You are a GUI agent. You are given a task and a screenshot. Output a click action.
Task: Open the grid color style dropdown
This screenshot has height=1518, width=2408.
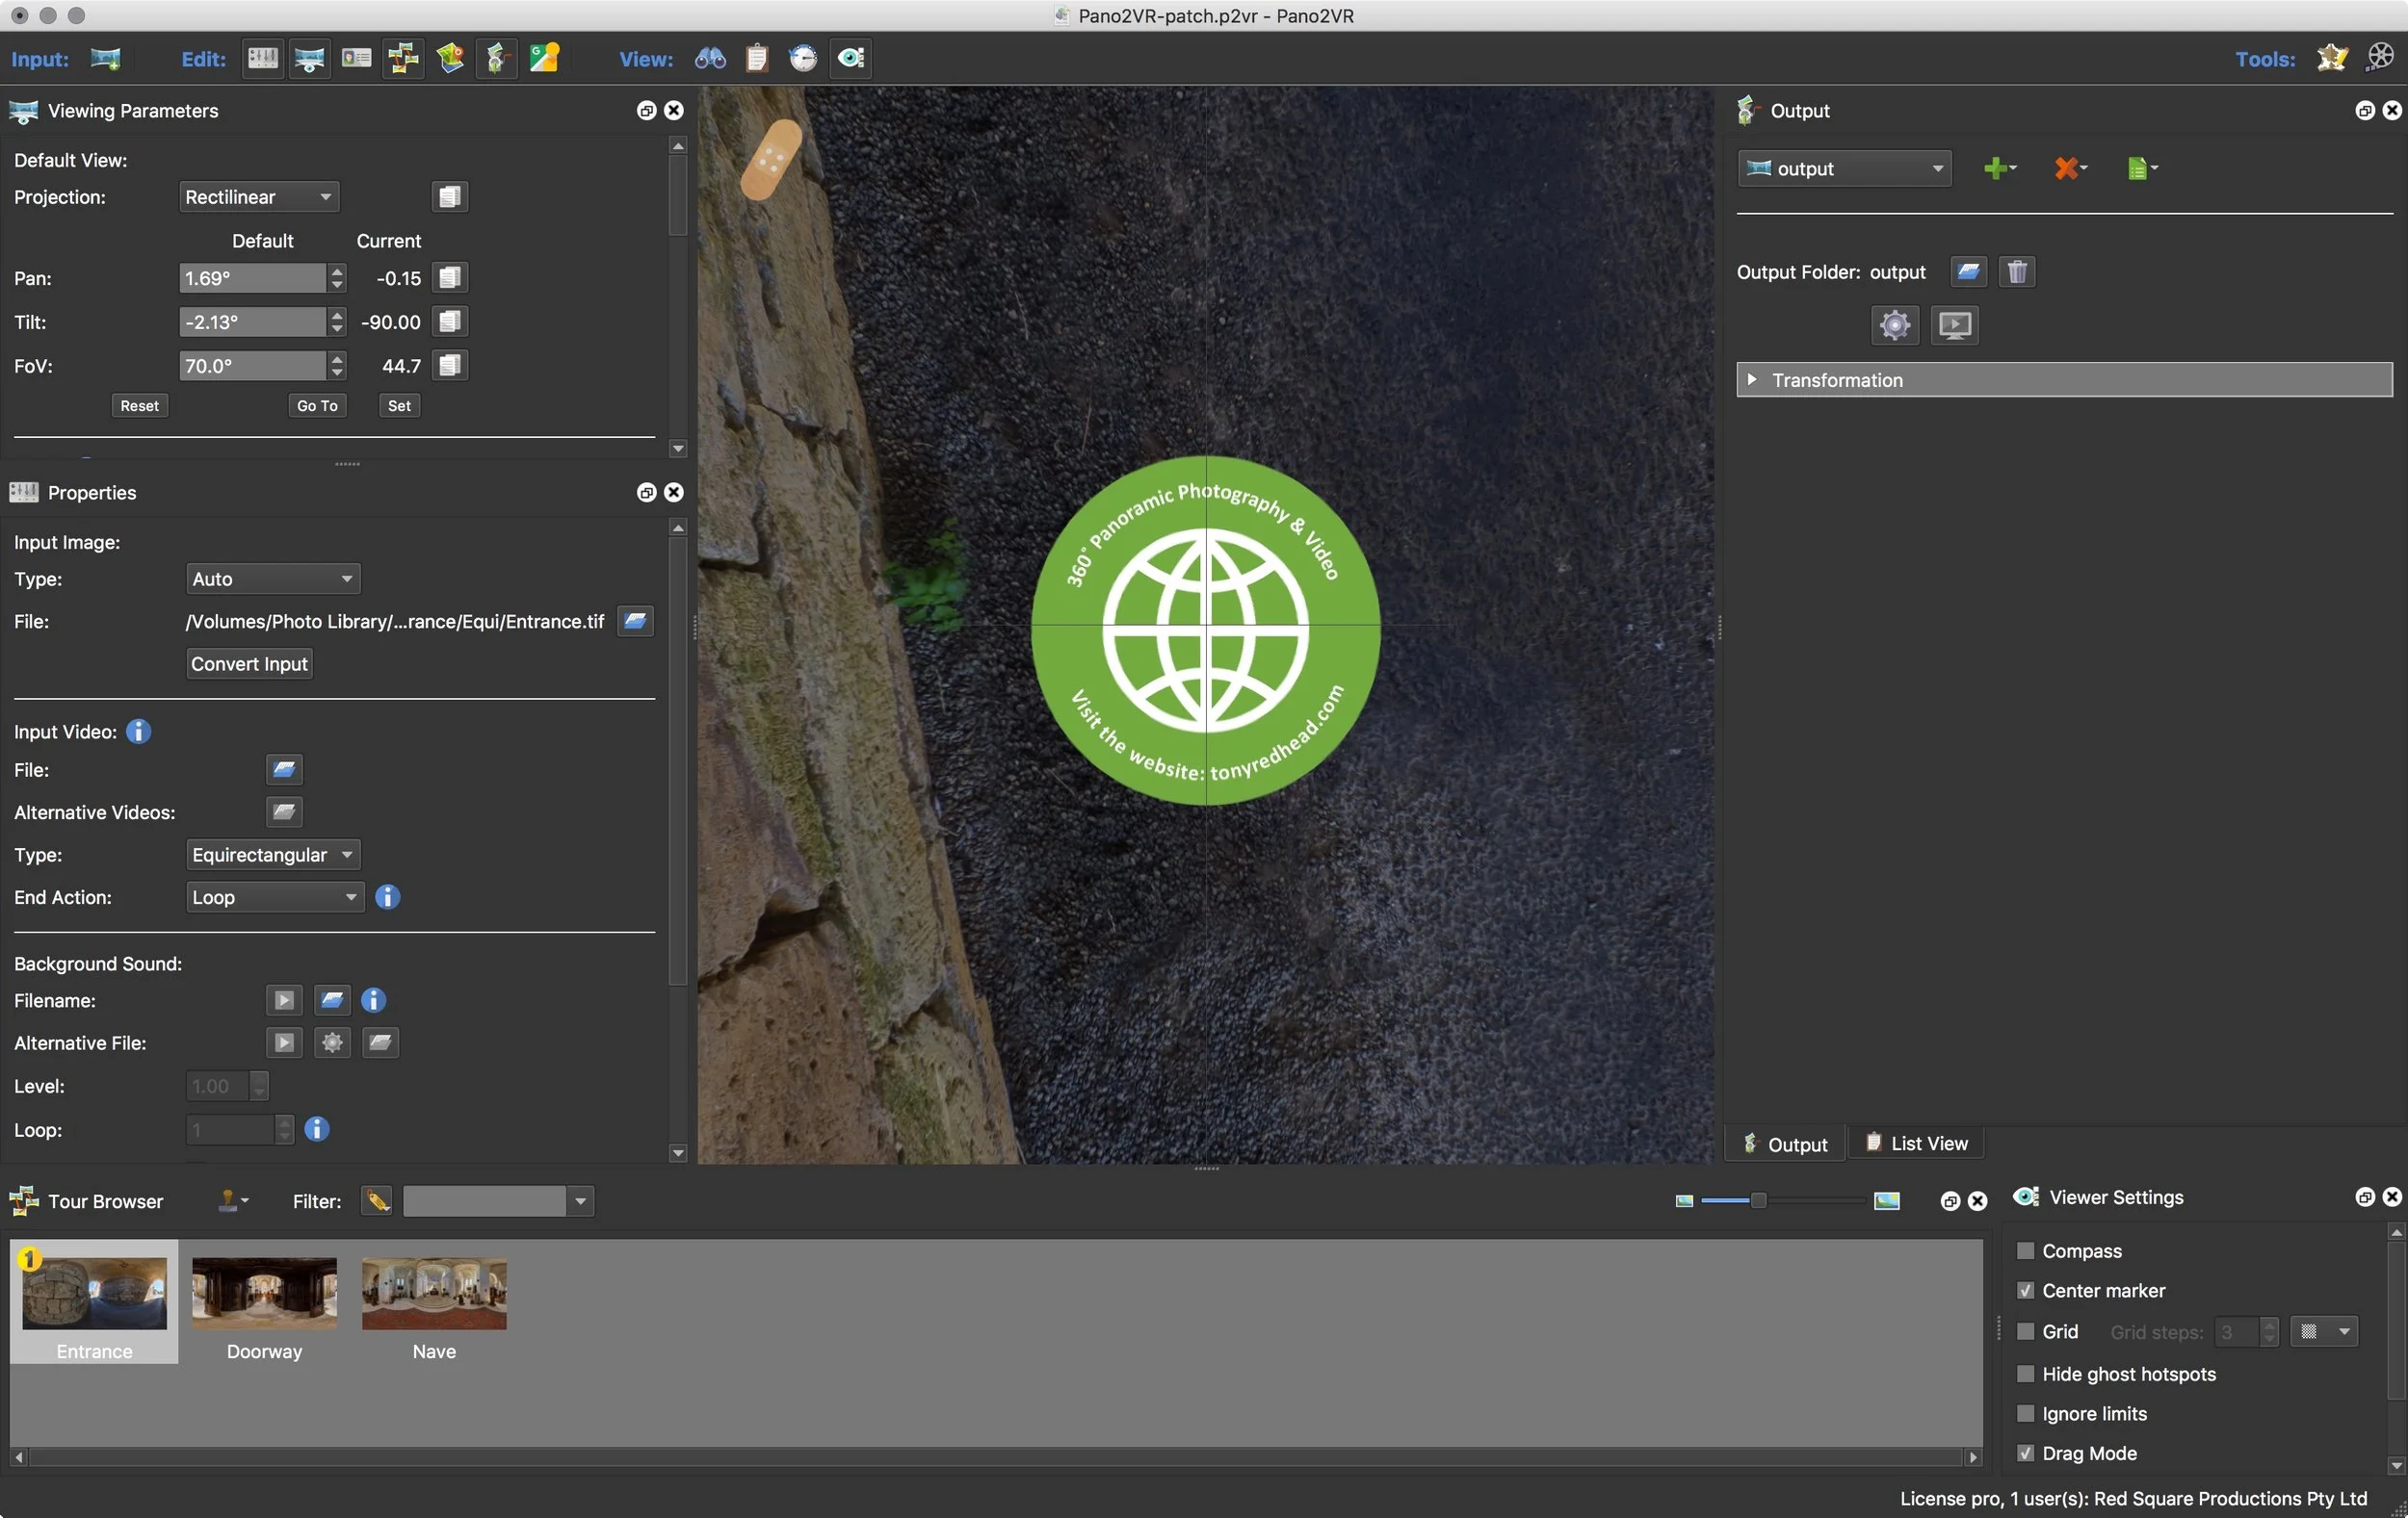coord(2324,1331)
